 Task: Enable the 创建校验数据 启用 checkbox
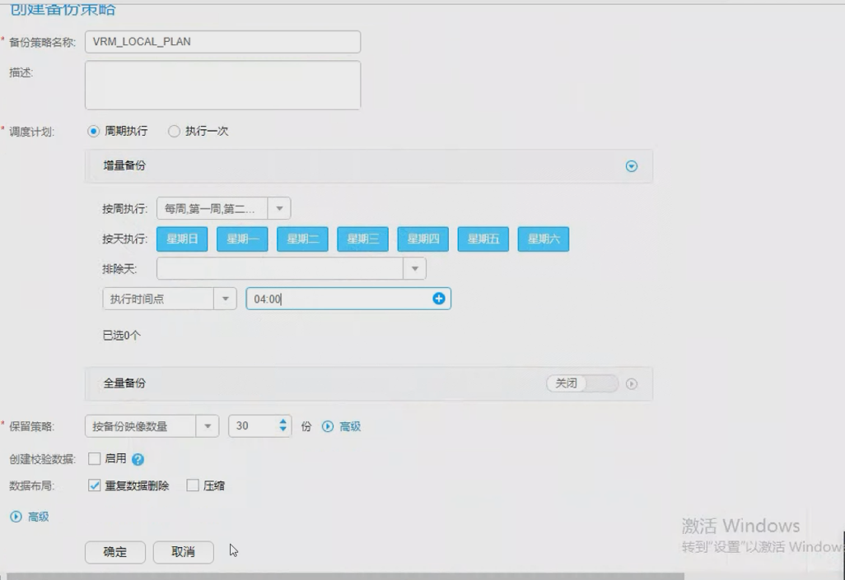click(95, 459)
